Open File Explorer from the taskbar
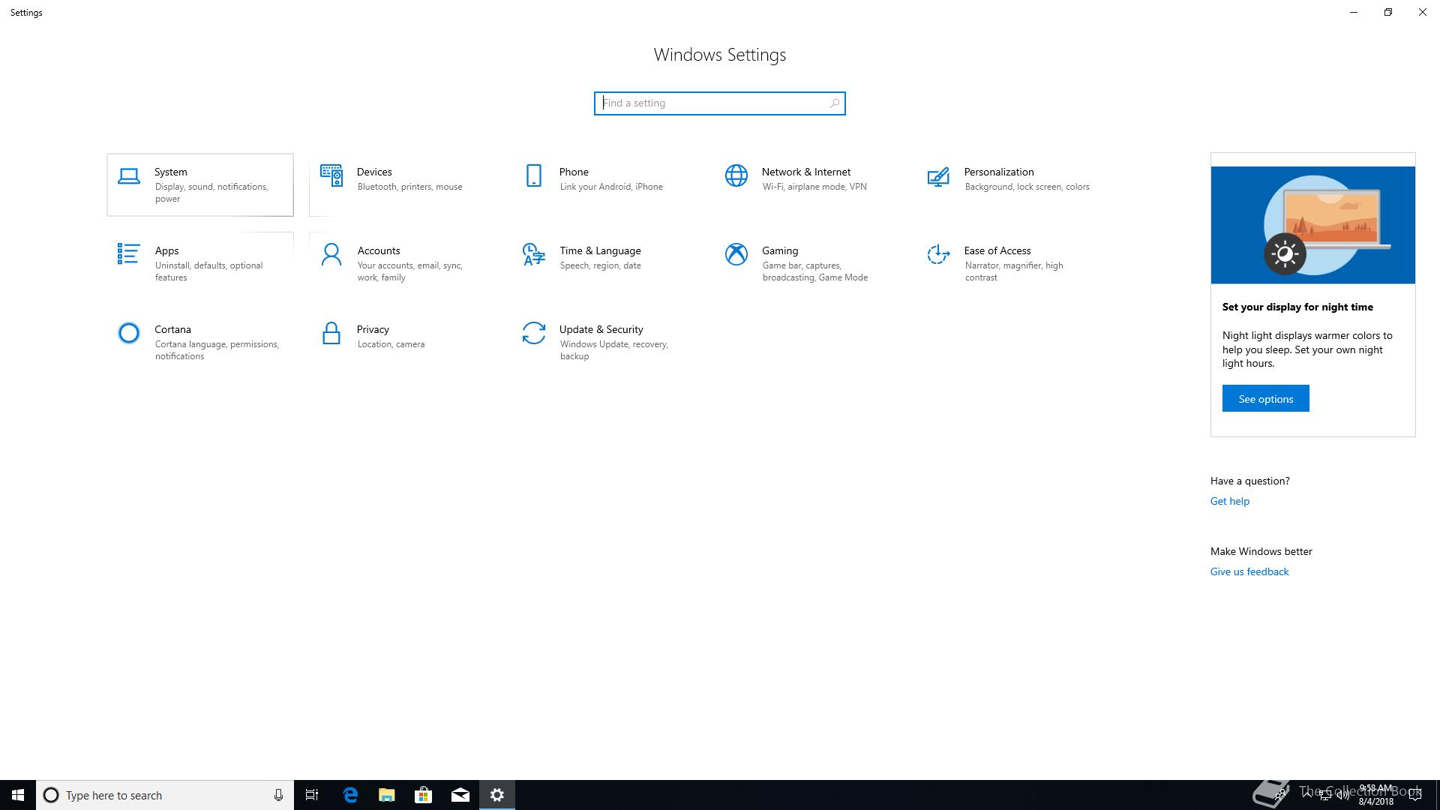1440x810 pixels. pyautogui.click(x=386, y=795)
